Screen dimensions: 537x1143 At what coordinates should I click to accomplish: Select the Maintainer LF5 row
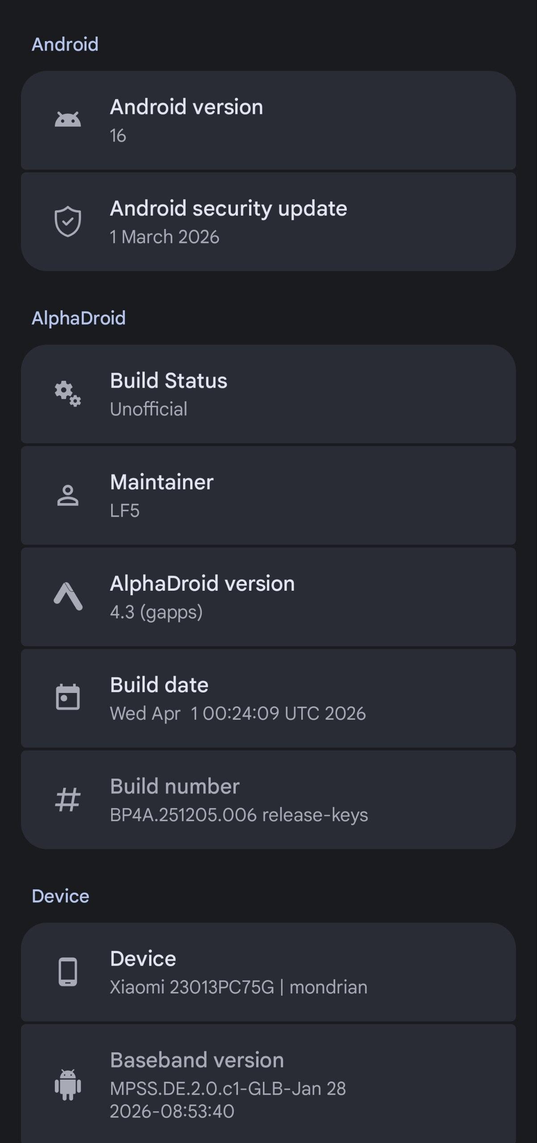point(268,496)
